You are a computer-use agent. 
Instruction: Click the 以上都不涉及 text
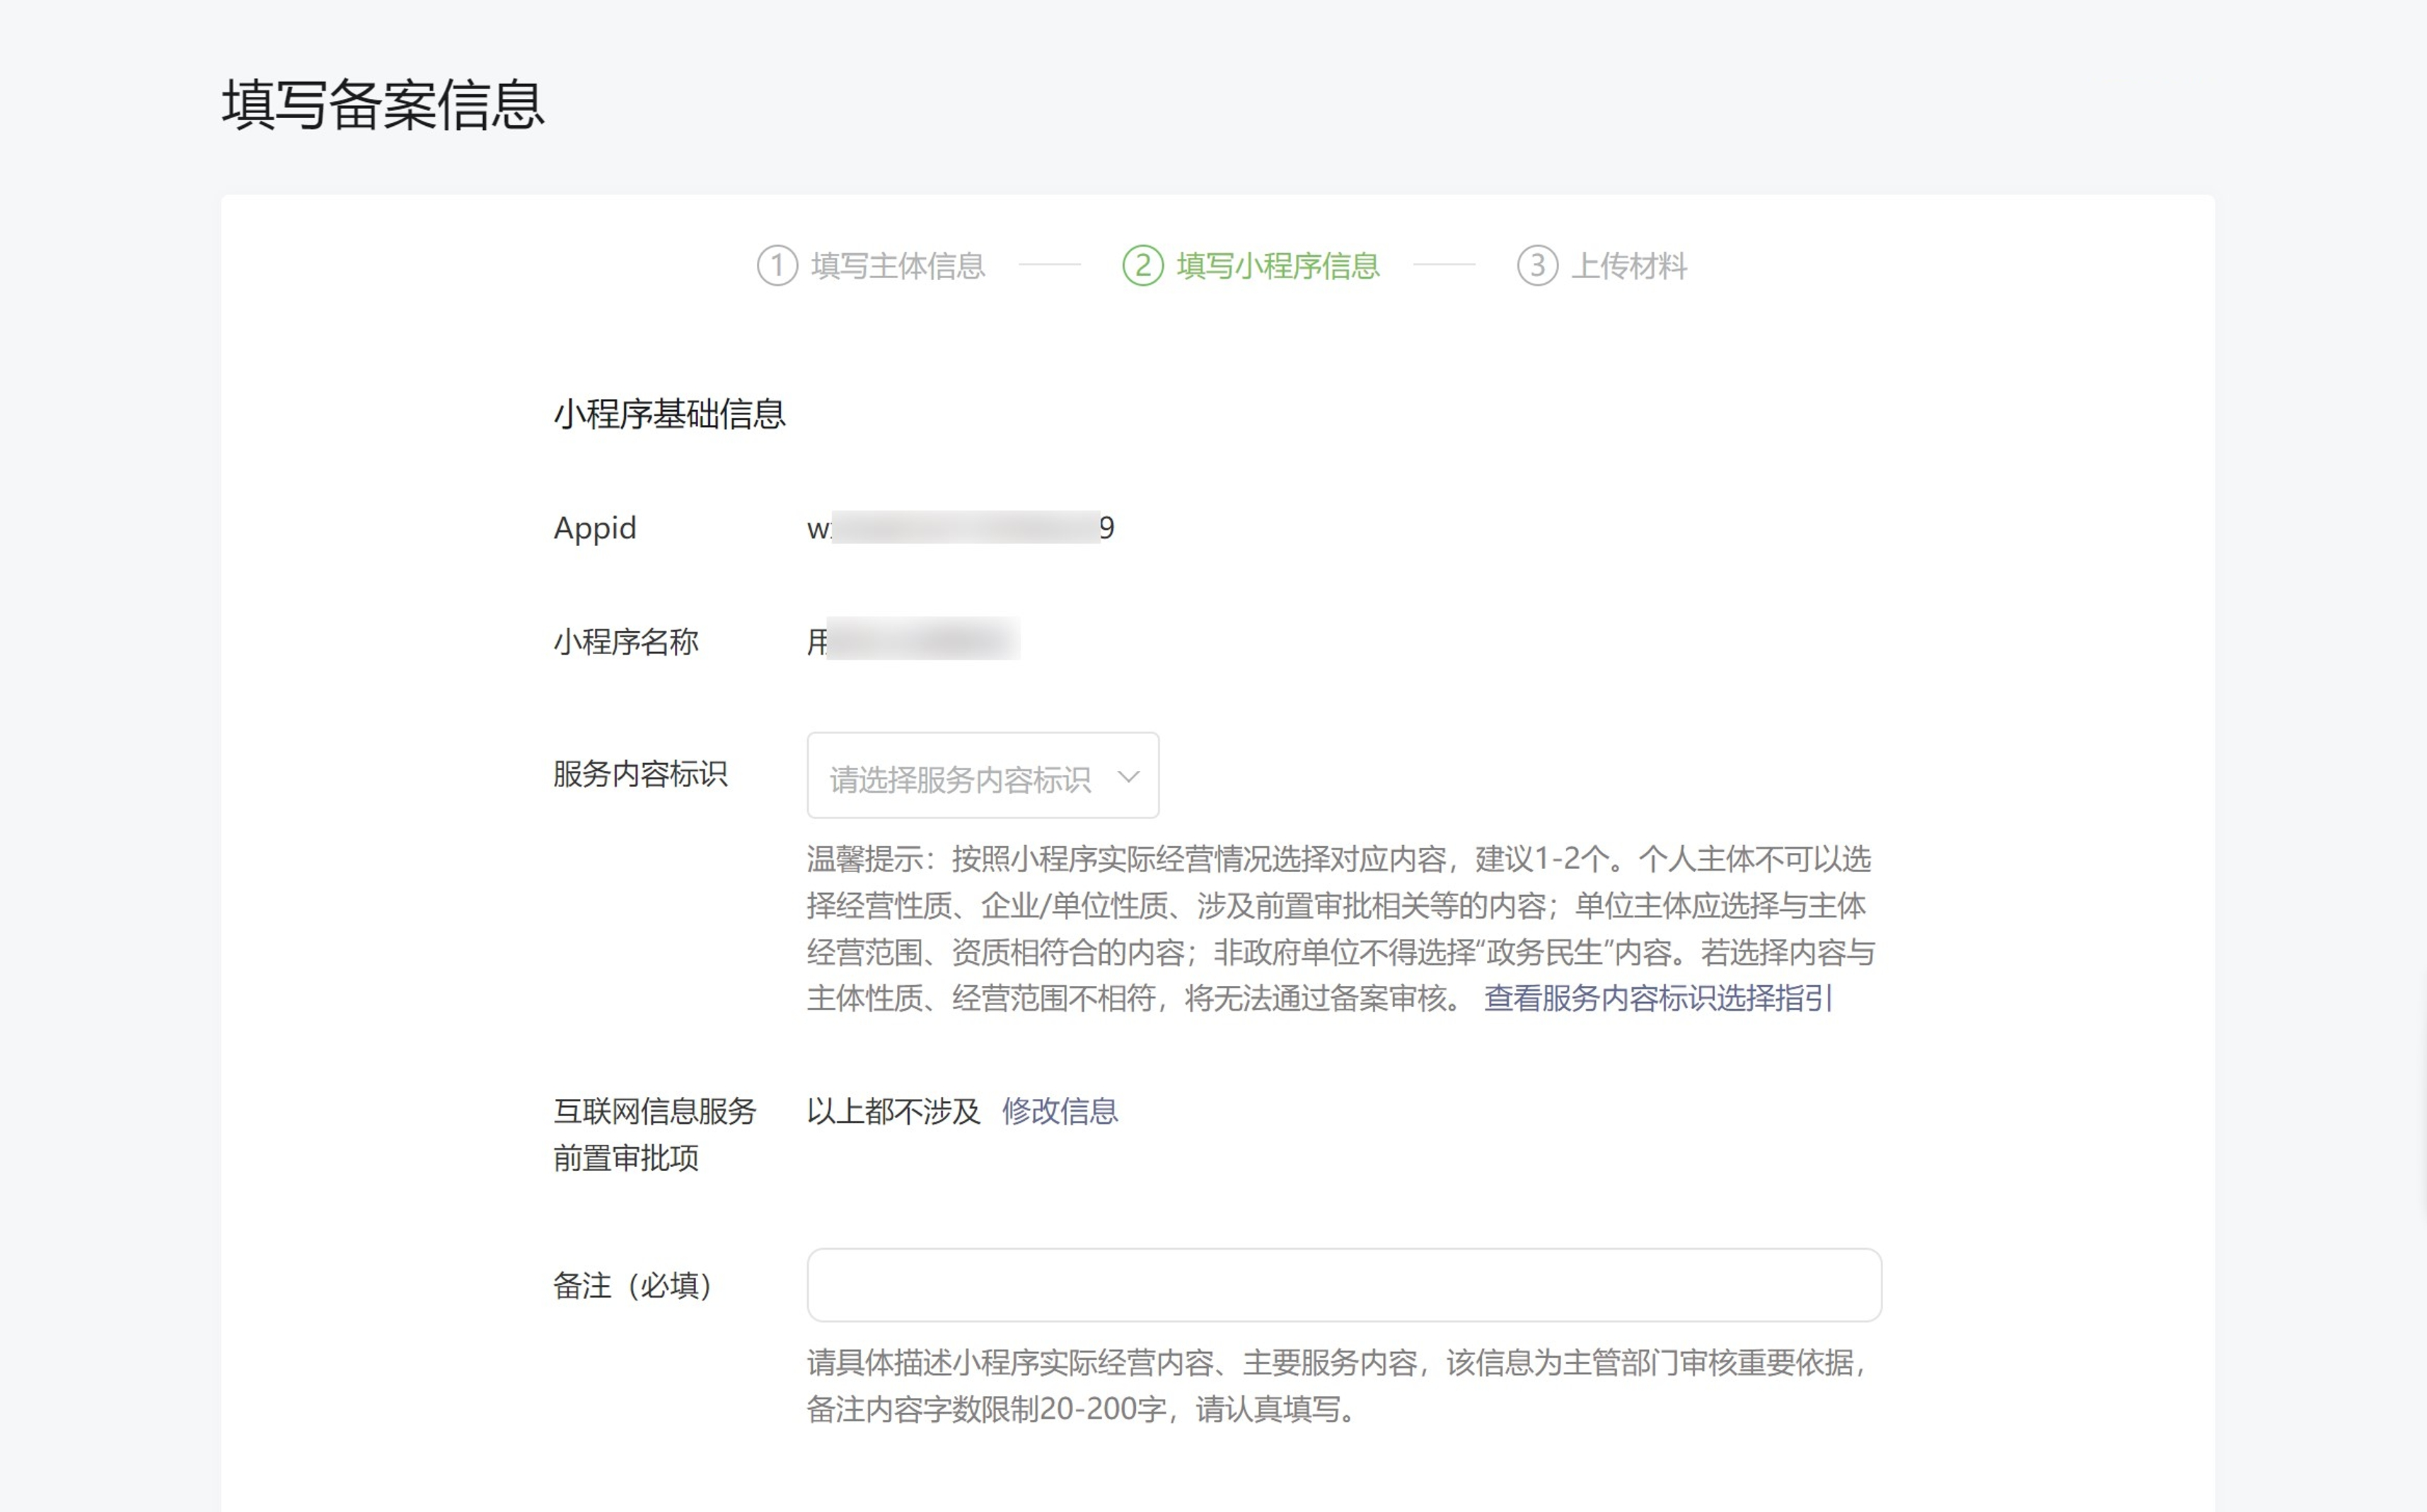pyautogui.click(x=893, y=1111)
